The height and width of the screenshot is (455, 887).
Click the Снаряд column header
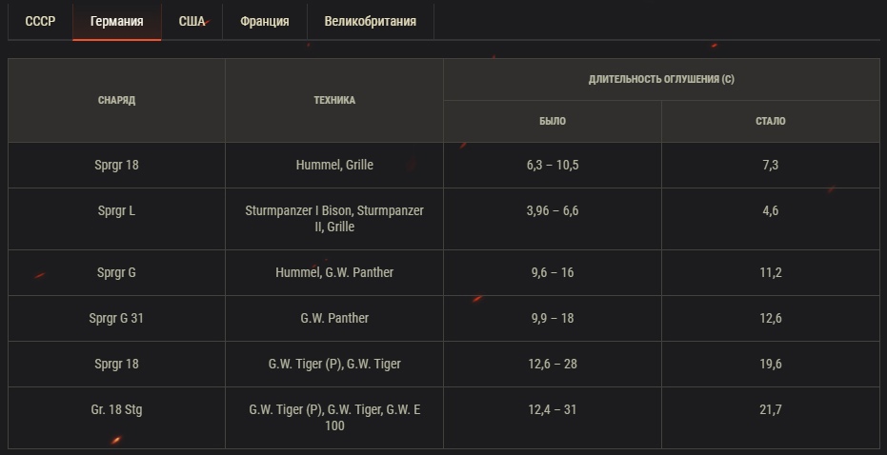[116, 100]
